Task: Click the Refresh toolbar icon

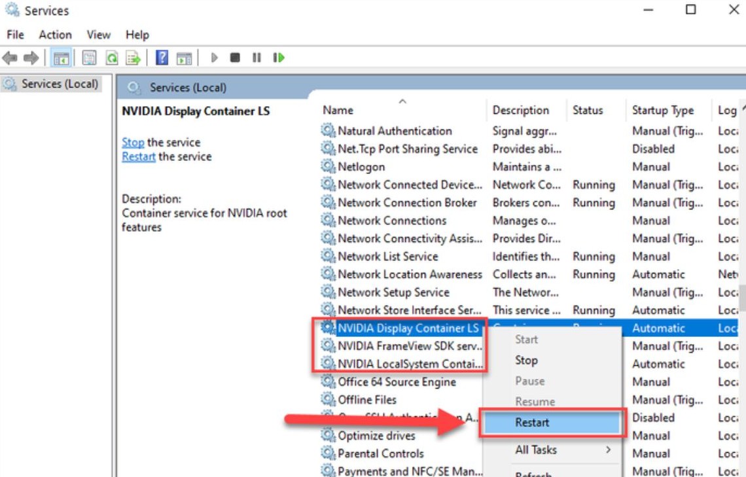Action: click(112, 58)
